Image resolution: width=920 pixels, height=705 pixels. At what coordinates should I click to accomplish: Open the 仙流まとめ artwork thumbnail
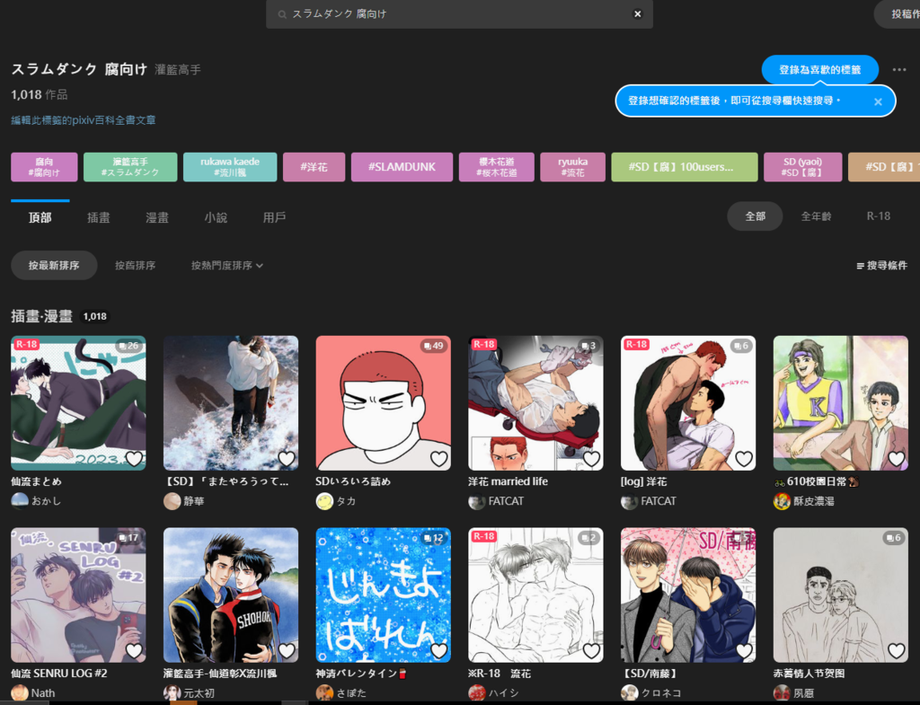(79, 403)
